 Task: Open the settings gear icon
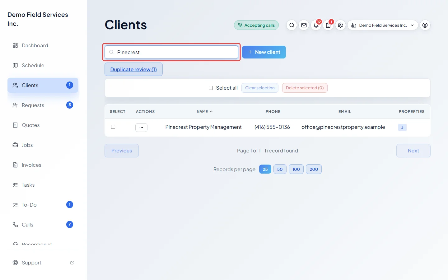[x=340, y=25]
